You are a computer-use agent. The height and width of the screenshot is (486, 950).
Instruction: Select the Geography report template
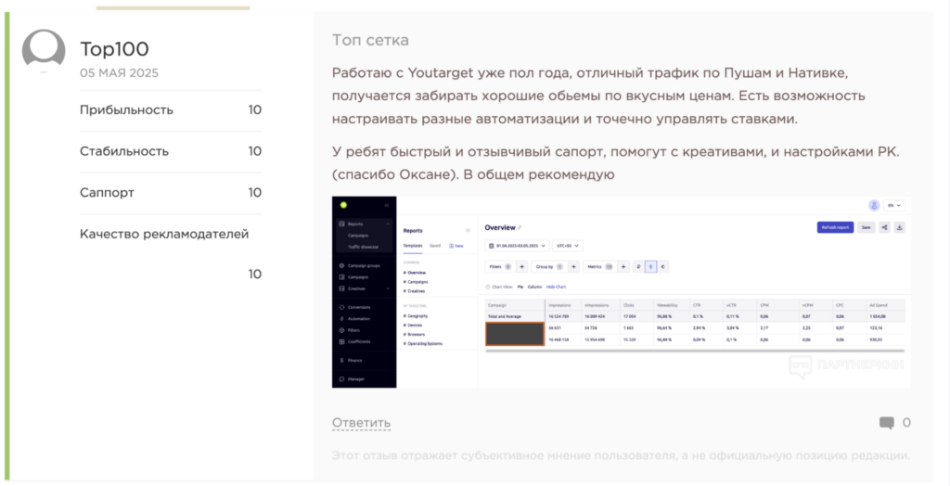[416, 316]
